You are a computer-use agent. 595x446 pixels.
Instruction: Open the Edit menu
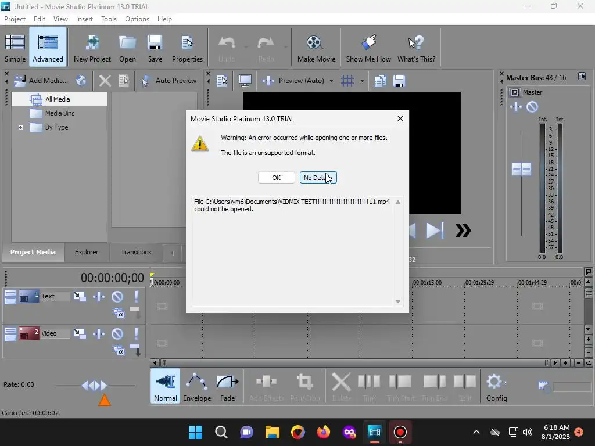39,19
